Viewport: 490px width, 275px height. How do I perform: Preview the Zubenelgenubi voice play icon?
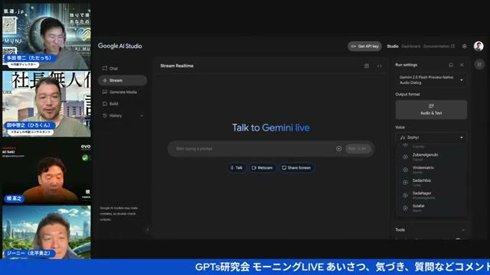[x=405, y=157]
